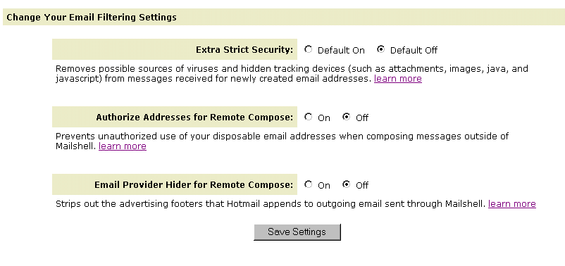The width and height of the screenshot is (565, 266).
Task: Click the 'Default Off' text label
Action: point(414,51)
